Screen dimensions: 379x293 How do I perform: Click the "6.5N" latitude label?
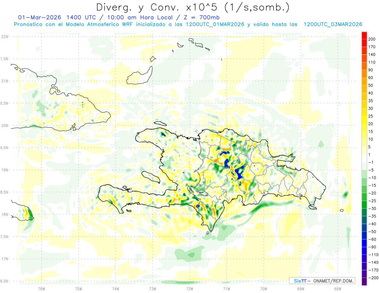(x=4, y=281)
